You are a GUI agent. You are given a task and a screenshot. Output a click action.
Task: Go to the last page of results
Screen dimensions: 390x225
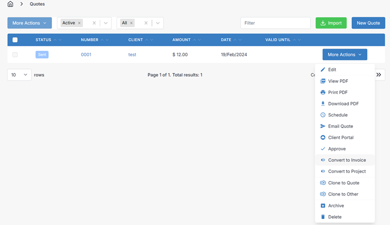(379, 75)
